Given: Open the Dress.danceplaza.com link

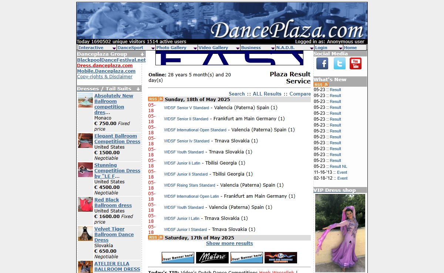Looking at the screenshot, I should (x=105, y=65).
